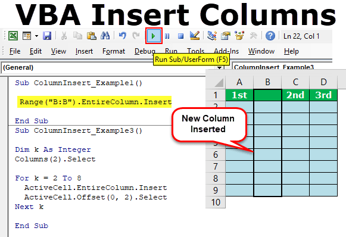Expand the (General) object dropdown
The height and width of the screenshot is (237, 346).
219,67
